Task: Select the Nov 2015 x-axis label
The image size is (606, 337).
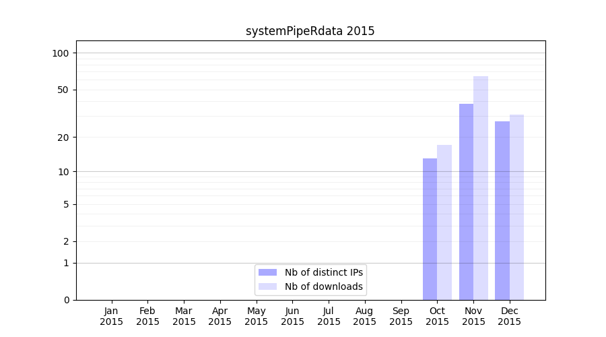Action: [x=473, y=316]
